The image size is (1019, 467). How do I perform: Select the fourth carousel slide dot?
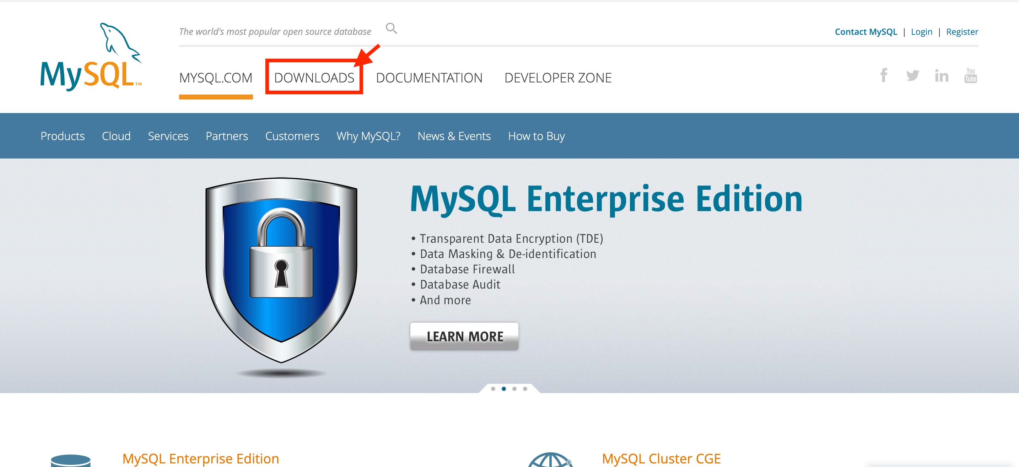pos(525,389)
